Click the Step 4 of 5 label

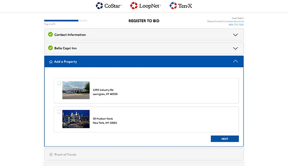pos(50,24)
